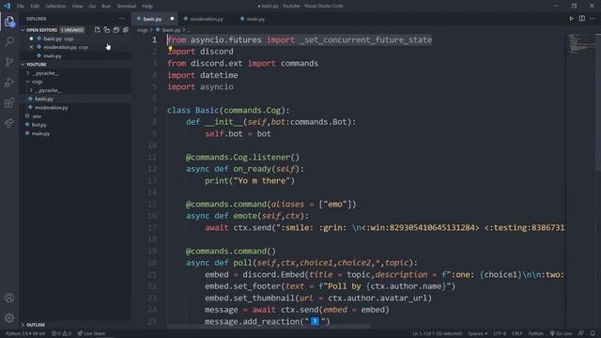Click the unsaved dot on basic.py tab
The height and width of the screenshot is (338, 601).
click(x=172, y=19)
